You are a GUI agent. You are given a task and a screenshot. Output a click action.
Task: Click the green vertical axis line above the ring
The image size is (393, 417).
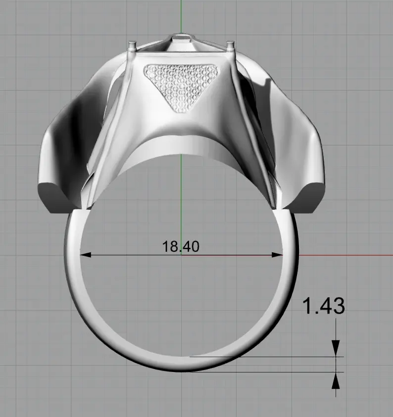pos(181,15)
